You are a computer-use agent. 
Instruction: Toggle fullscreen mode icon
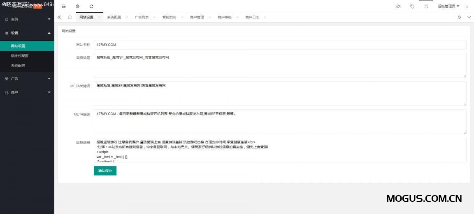(426, 6)
